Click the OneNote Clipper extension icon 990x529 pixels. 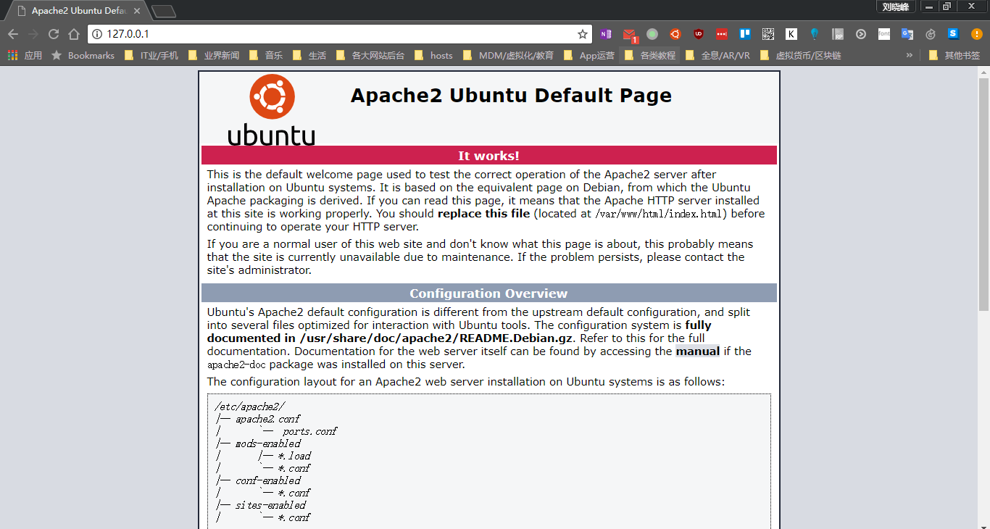coord(606,34)
